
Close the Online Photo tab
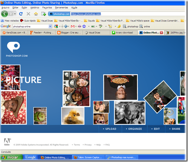[161, 33]
